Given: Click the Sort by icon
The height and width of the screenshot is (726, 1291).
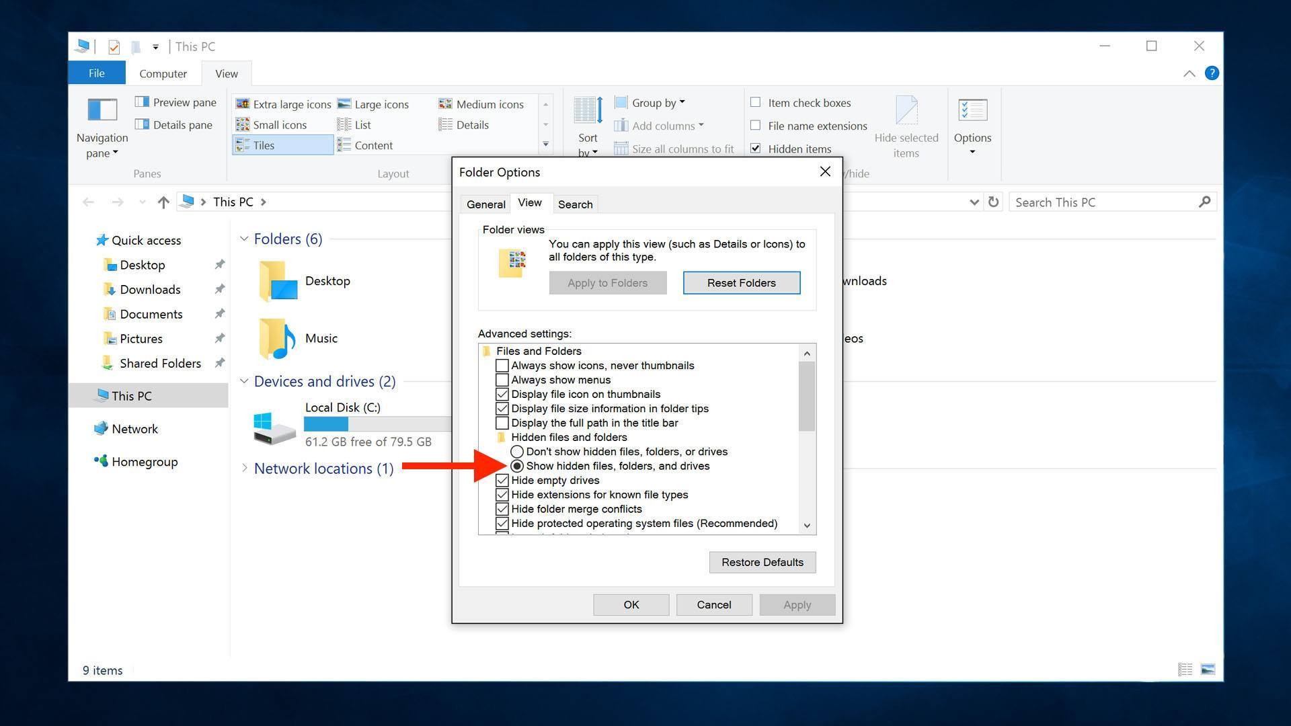Looking at the screenshot, I should coord(588,110).
